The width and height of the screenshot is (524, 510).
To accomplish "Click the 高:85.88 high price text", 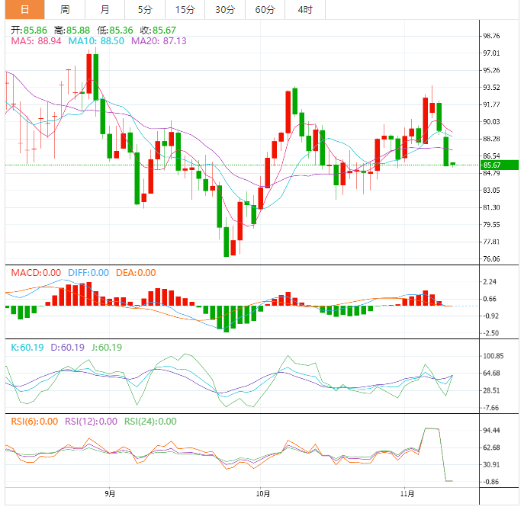I will (72, 30).
